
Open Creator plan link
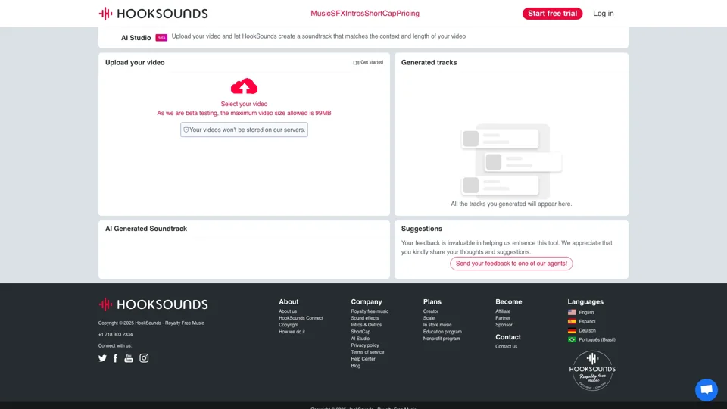430,311
